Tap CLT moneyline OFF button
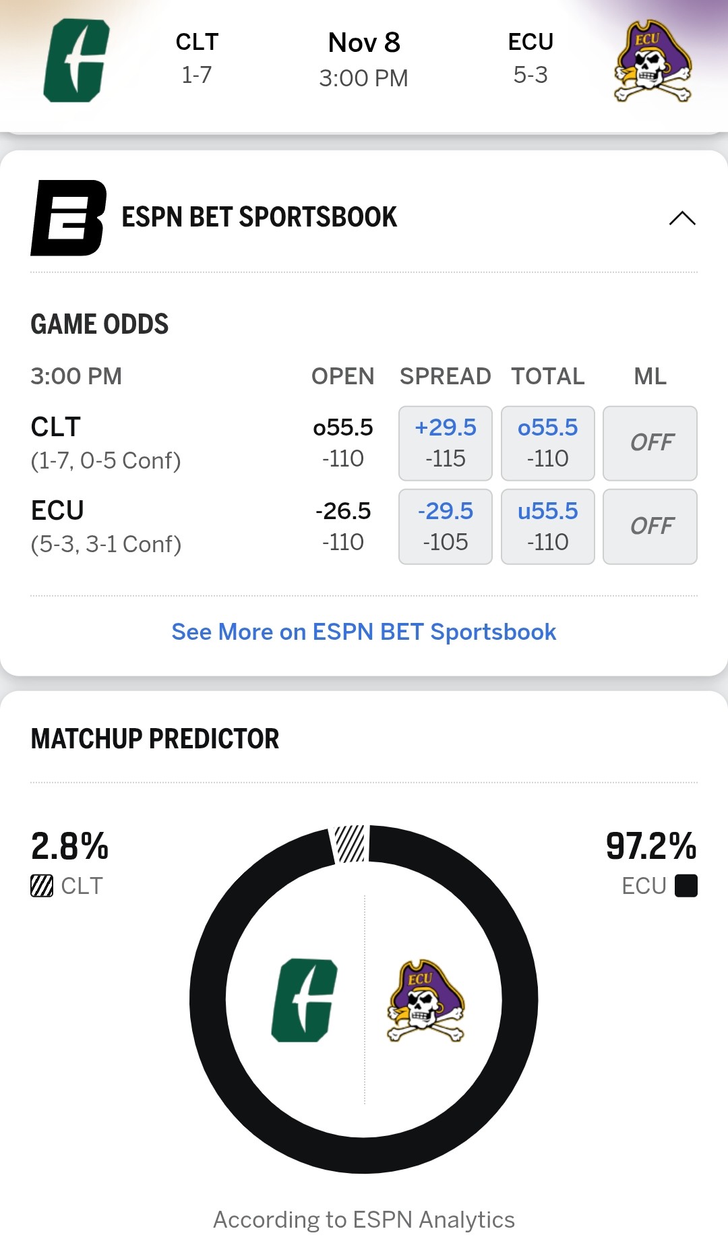The height and width of the screenshot is (1258, 728). [x=650, y=443]
